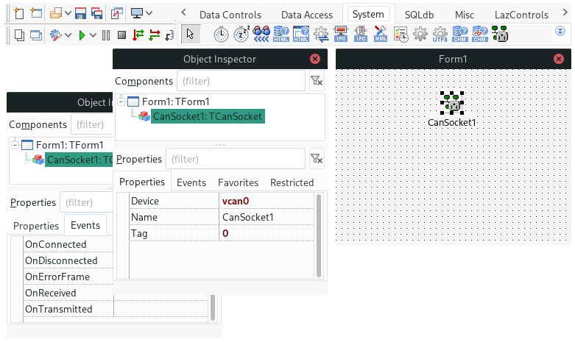Focus properties filter field in front inspector
The image size is (575, 342).
point(236,159)
